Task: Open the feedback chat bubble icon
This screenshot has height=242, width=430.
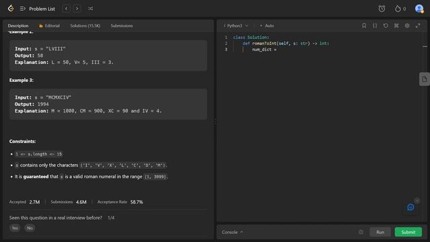Action: (411, 207)
